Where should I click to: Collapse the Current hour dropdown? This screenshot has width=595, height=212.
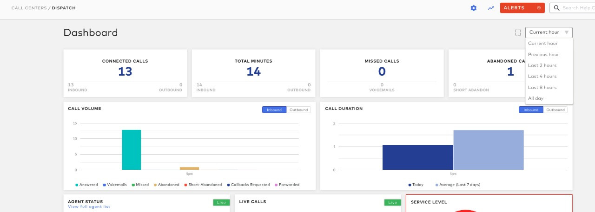pos(549,32)
